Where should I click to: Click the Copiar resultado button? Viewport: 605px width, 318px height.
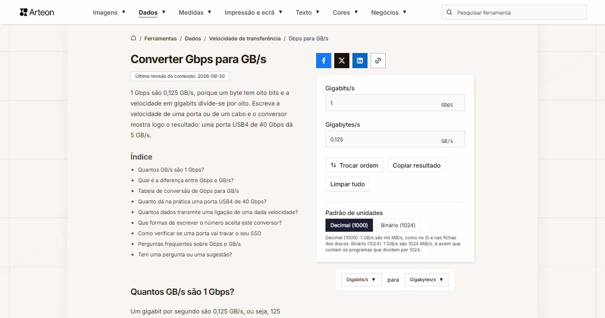click(416, 166)
